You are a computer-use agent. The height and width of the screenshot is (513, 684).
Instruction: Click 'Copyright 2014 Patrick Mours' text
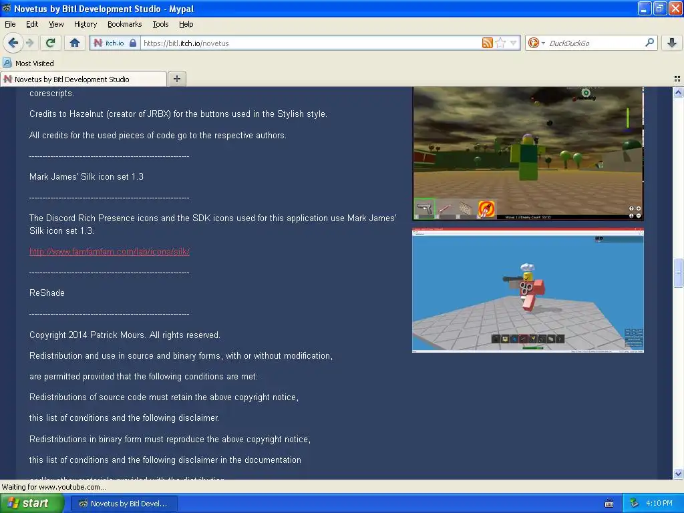87,335
